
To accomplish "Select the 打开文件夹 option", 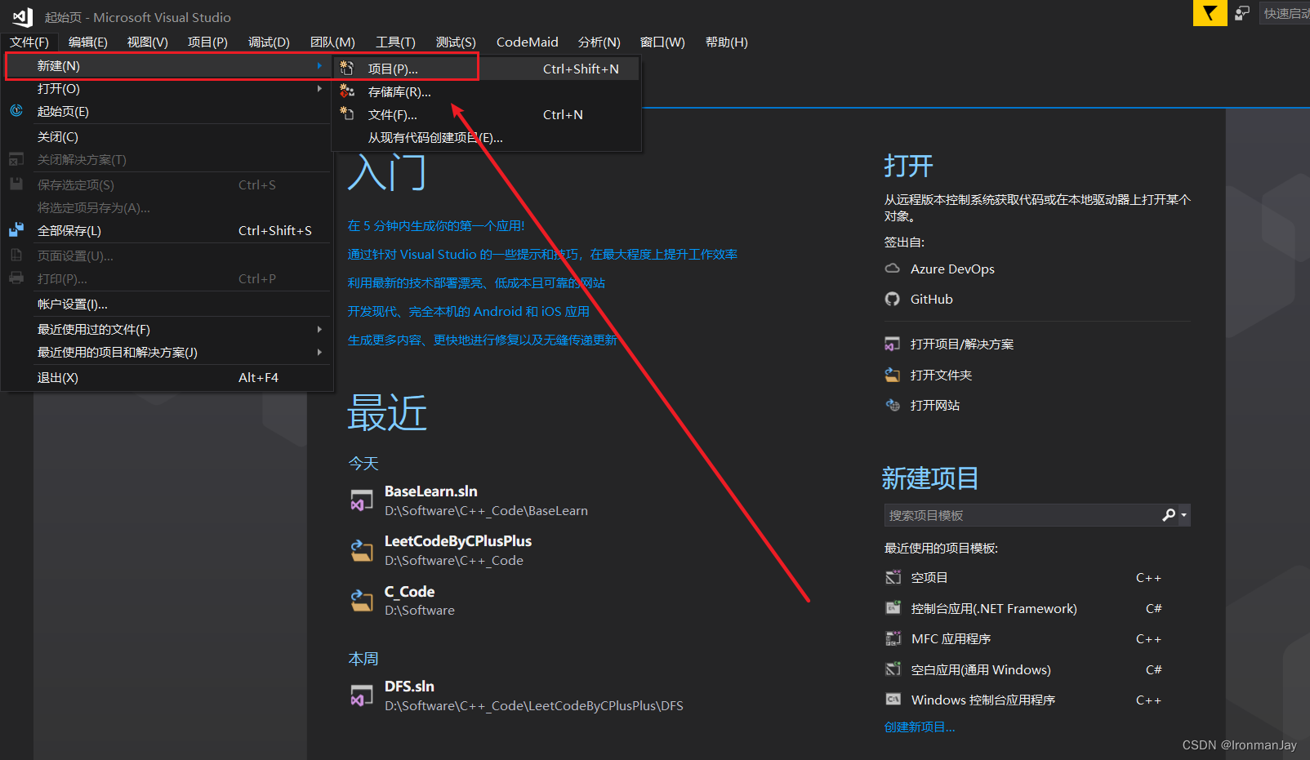I will click(x=941, y=375).
